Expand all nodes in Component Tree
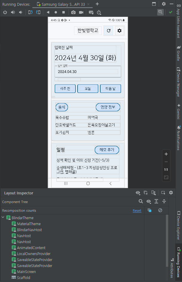 pyautogui.click(x=156, y=202)
